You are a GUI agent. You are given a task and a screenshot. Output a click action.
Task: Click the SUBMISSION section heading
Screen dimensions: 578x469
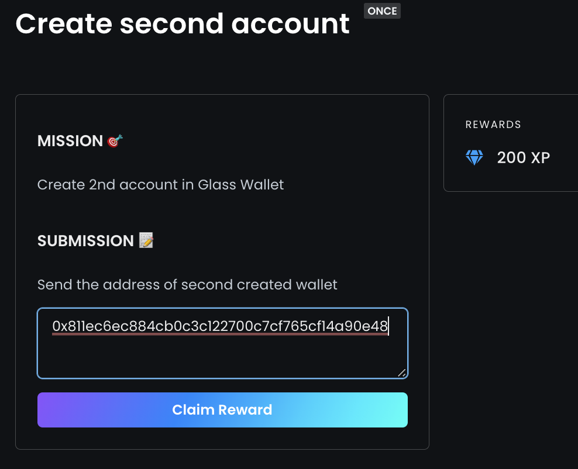click(85, 240)
